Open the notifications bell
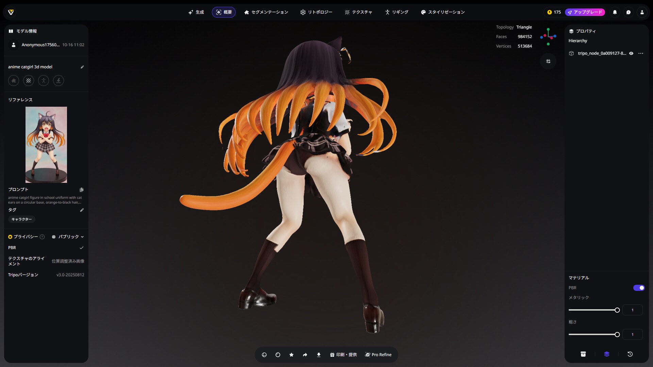 point(615,12)
